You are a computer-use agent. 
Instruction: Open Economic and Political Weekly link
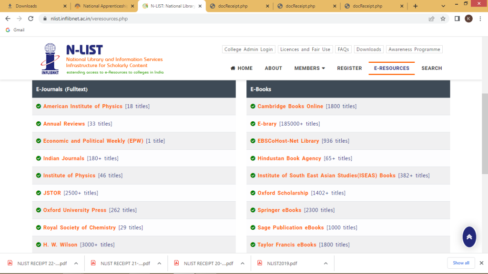[x=93, y=141]
